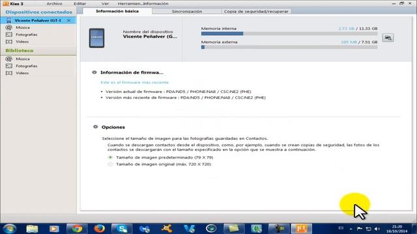
Task: Open File Explorer from the taskbar
Action: pos(32,229)
